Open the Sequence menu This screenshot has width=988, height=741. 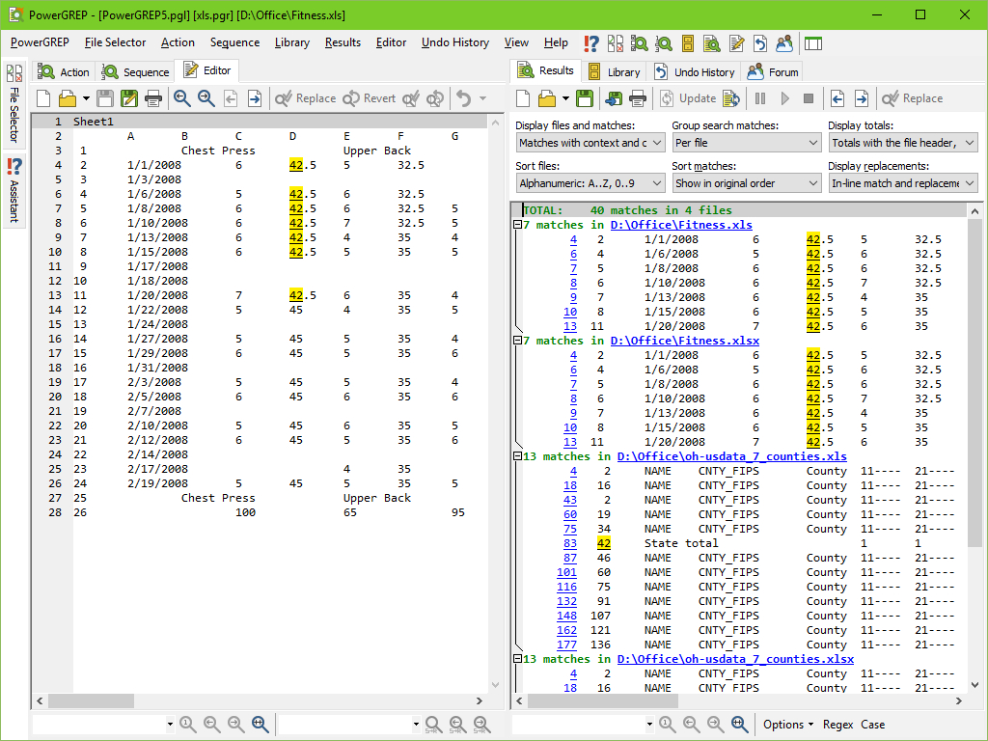(234, 42)
